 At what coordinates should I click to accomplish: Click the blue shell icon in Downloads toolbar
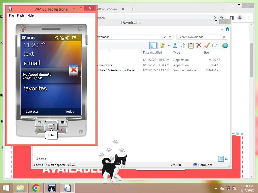pyautogui.click(x=225, y=45)
